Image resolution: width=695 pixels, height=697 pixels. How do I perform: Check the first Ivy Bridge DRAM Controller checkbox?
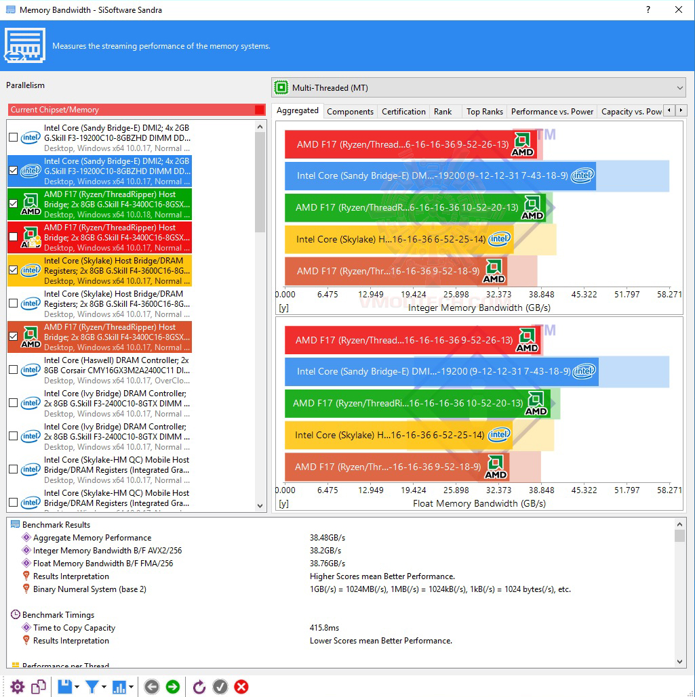(14, 403)
